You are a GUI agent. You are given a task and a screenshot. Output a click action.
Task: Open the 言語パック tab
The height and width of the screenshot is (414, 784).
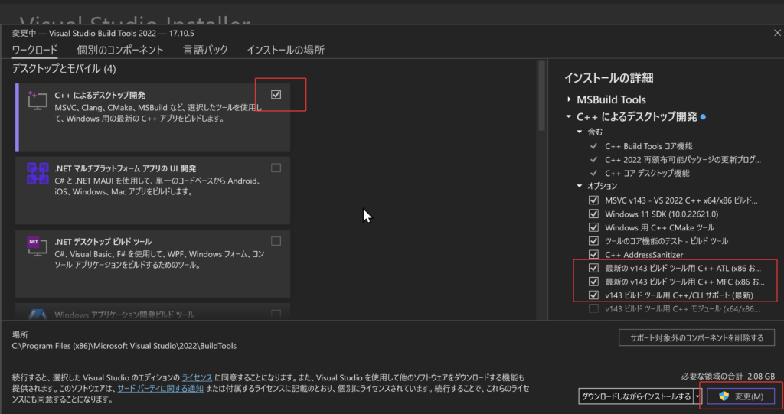[x=205, y=50]
